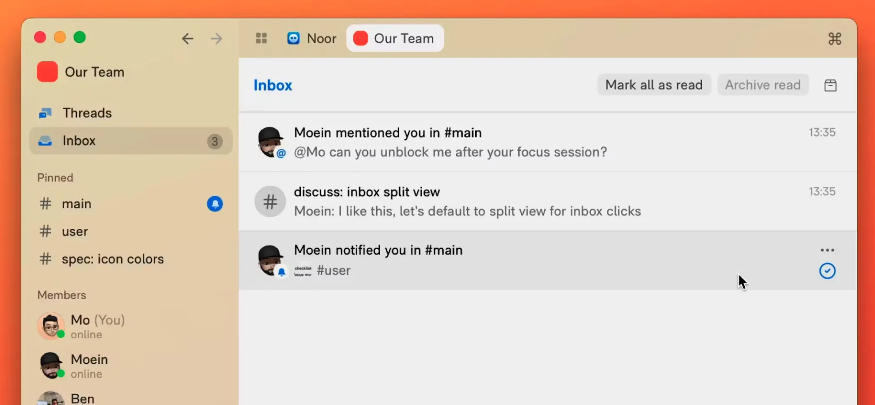Image resolution: width=875 pixels, height=405 pixels.
Task: Open spec: icon colors thread
Action: [x=112, y=259]
